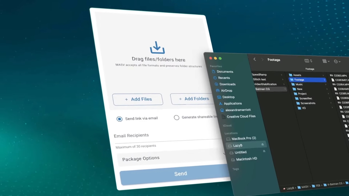
Task: Click the yellow minimize button in Finder
Action: click(x=215, y=58)
